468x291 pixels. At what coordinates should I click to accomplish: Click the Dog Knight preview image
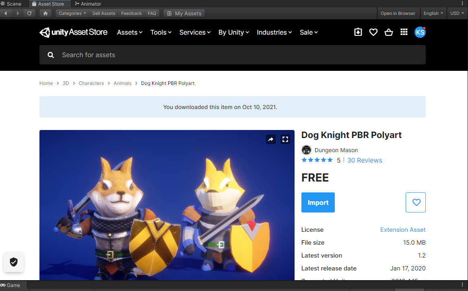pyautogui.click(x=167, y=205)
